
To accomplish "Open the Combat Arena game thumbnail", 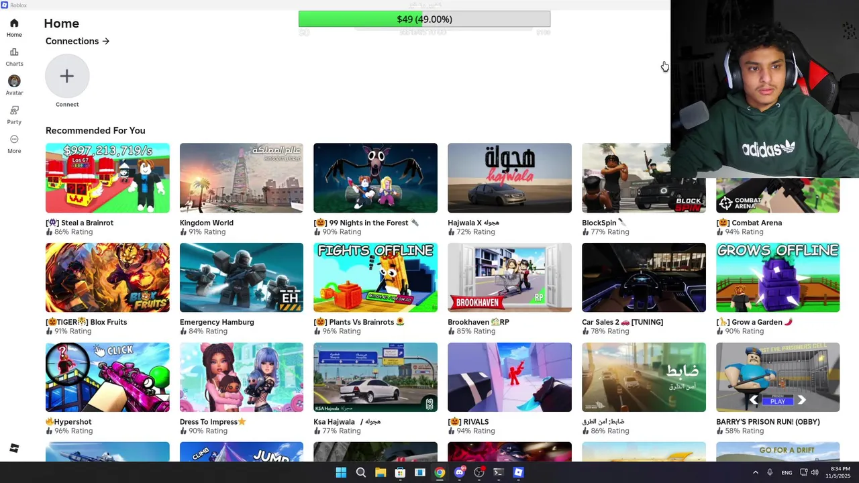I will (778, 195).
